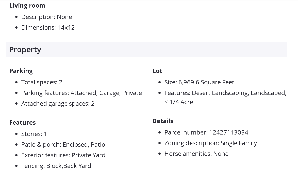Select the Attached garage spaces: 2 entry
This screenshot has height=171, width=298.
click(x=58, y=104)
